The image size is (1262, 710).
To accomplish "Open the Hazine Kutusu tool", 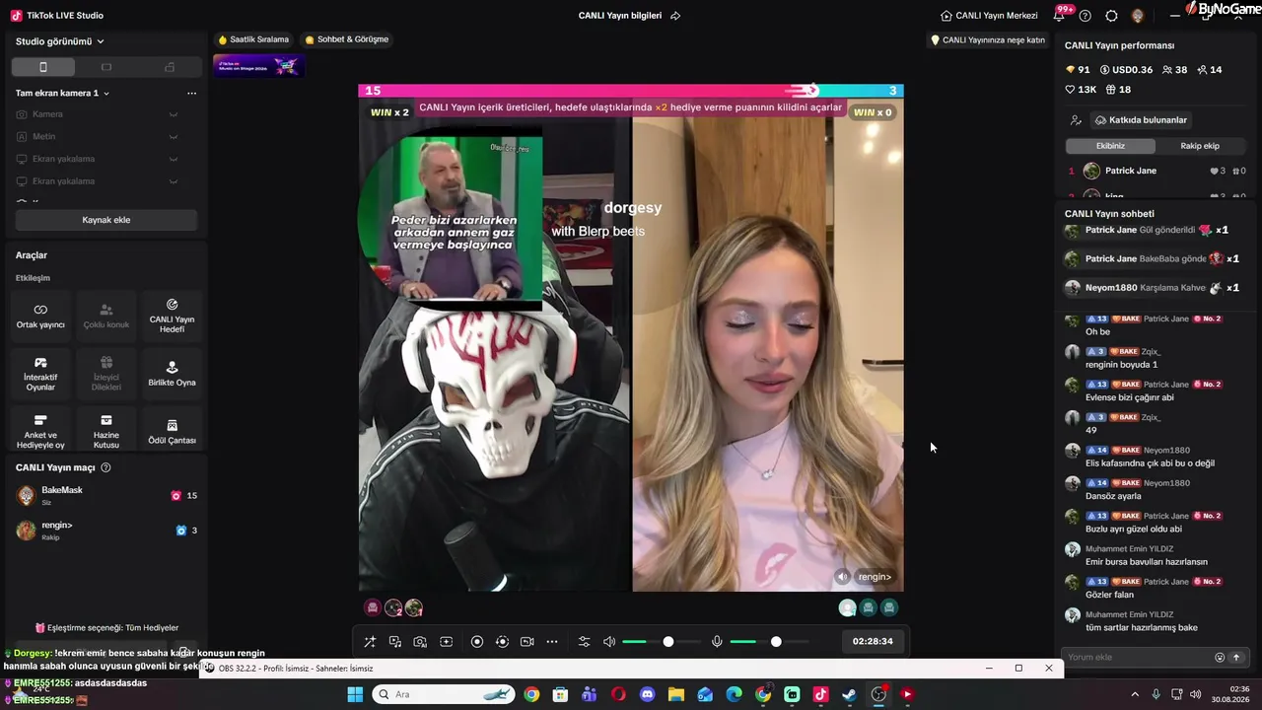I will pyautogui.click(x=106, y=432).
